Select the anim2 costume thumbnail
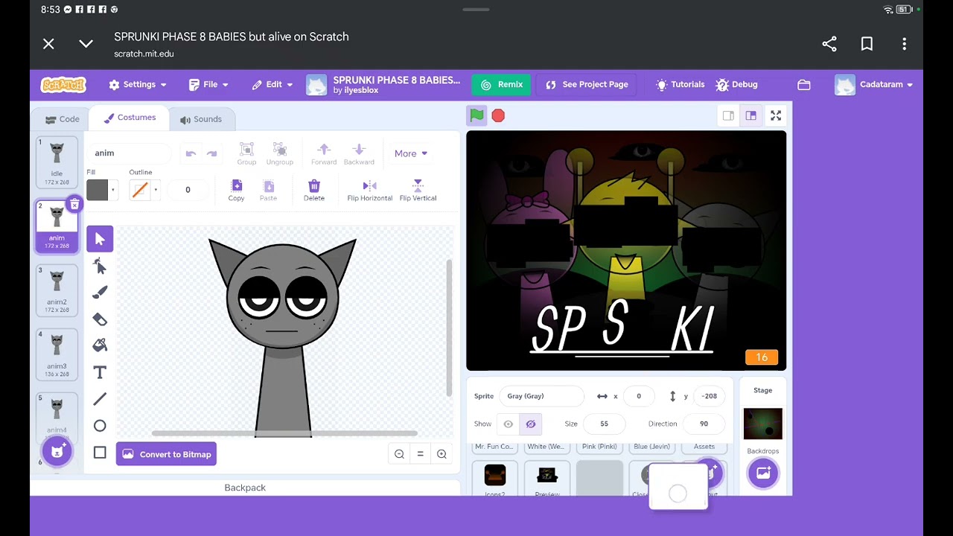The image size is (953, 536). 57,290
